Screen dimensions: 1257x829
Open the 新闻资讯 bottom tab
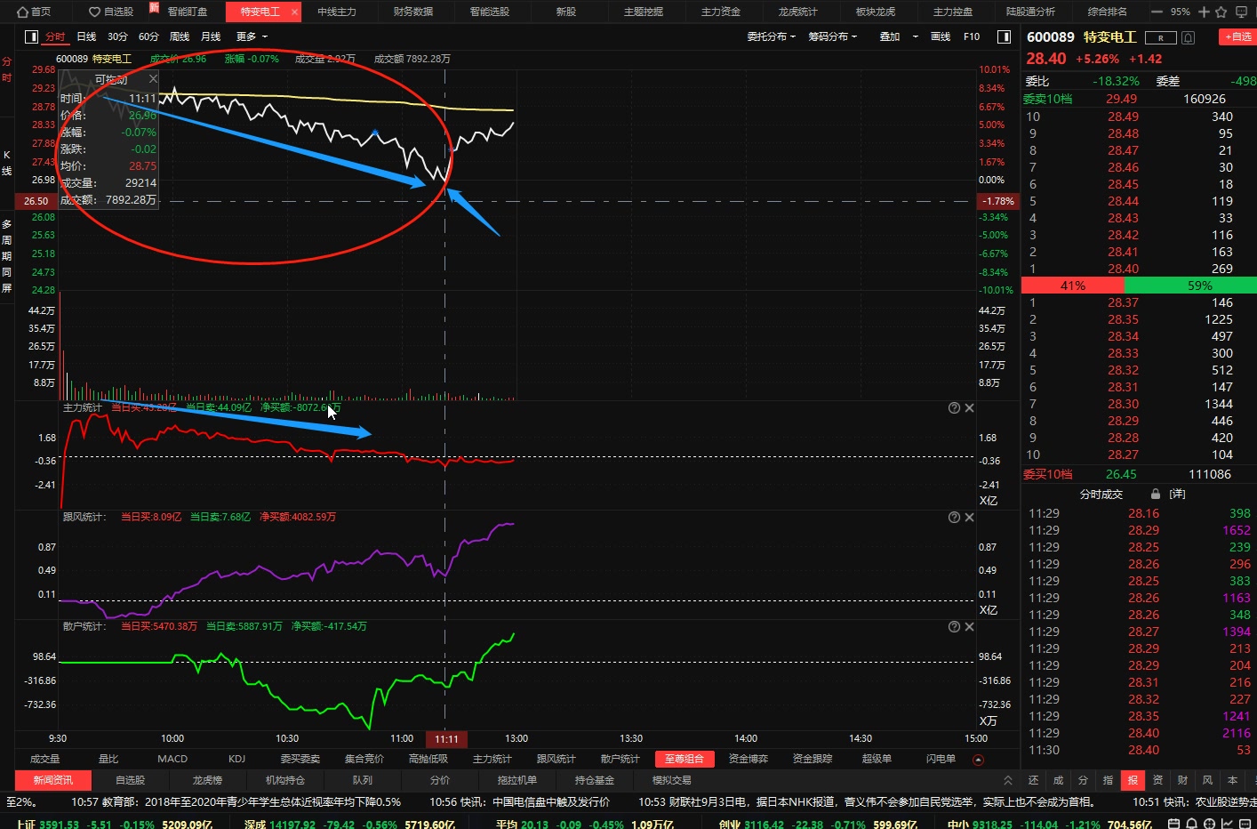[53, 780]
